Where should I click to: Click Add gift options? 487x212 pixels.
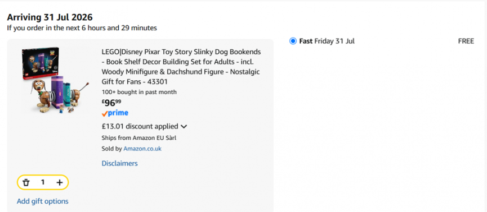coord(43,201)
